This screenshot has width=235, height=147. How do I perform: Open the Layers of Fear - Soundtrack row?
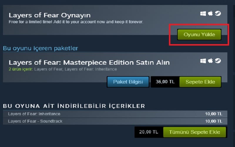(x=115, y=121)
